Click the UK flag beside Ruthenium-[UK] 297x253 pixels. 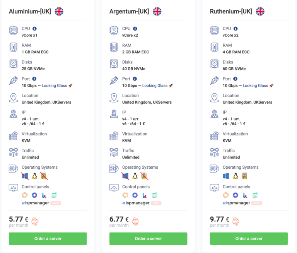click(260, 11)
